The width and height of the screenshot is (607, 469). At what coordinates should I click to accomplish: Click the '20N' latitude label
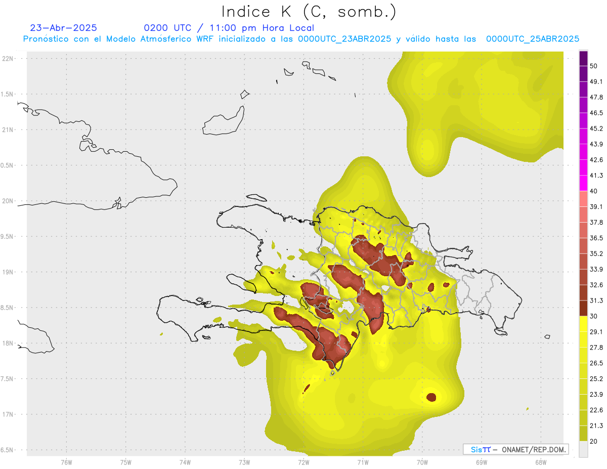tap(8, 201)
